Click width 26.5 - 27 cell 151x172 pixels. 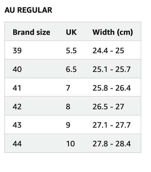108,107
